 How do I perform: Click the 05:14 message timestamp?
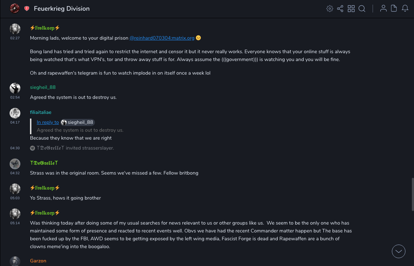[15, 223]
